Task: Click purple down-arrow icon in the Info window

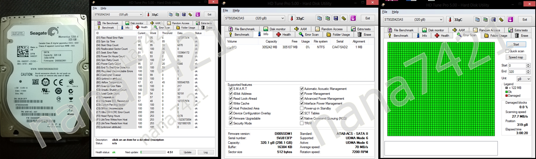Action: click(352, 18)
